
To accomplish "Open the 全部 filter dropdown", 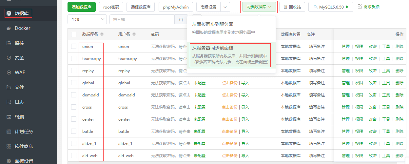I will pos(87,20).
